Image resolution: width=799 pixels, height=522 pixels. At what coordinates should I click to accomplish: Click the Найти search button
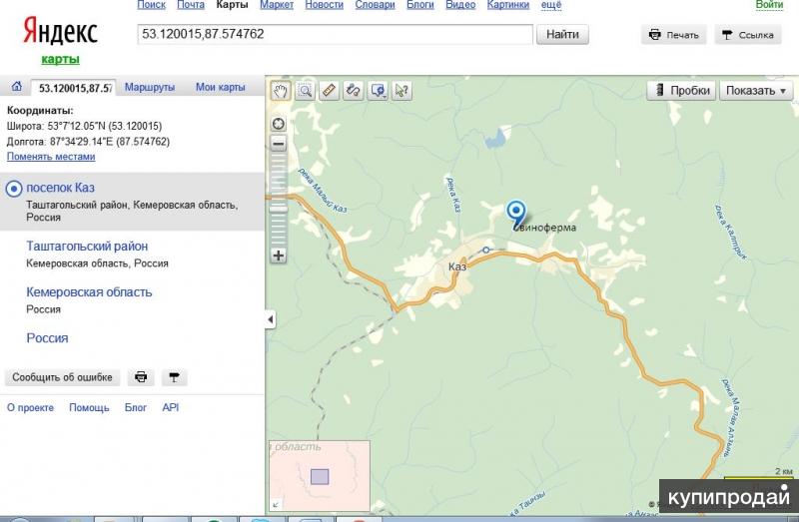coord(562,34)
